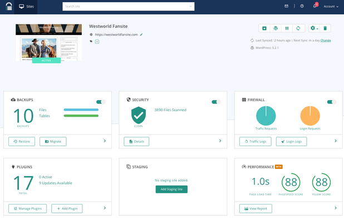This screenshot has height=219, width=344.
Task: Click the Last Synced sync icon
Action: pos(252,41)
